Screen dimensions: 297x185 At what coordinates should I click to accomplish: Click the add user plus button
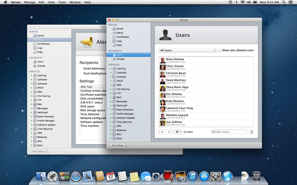coord(162,132)
